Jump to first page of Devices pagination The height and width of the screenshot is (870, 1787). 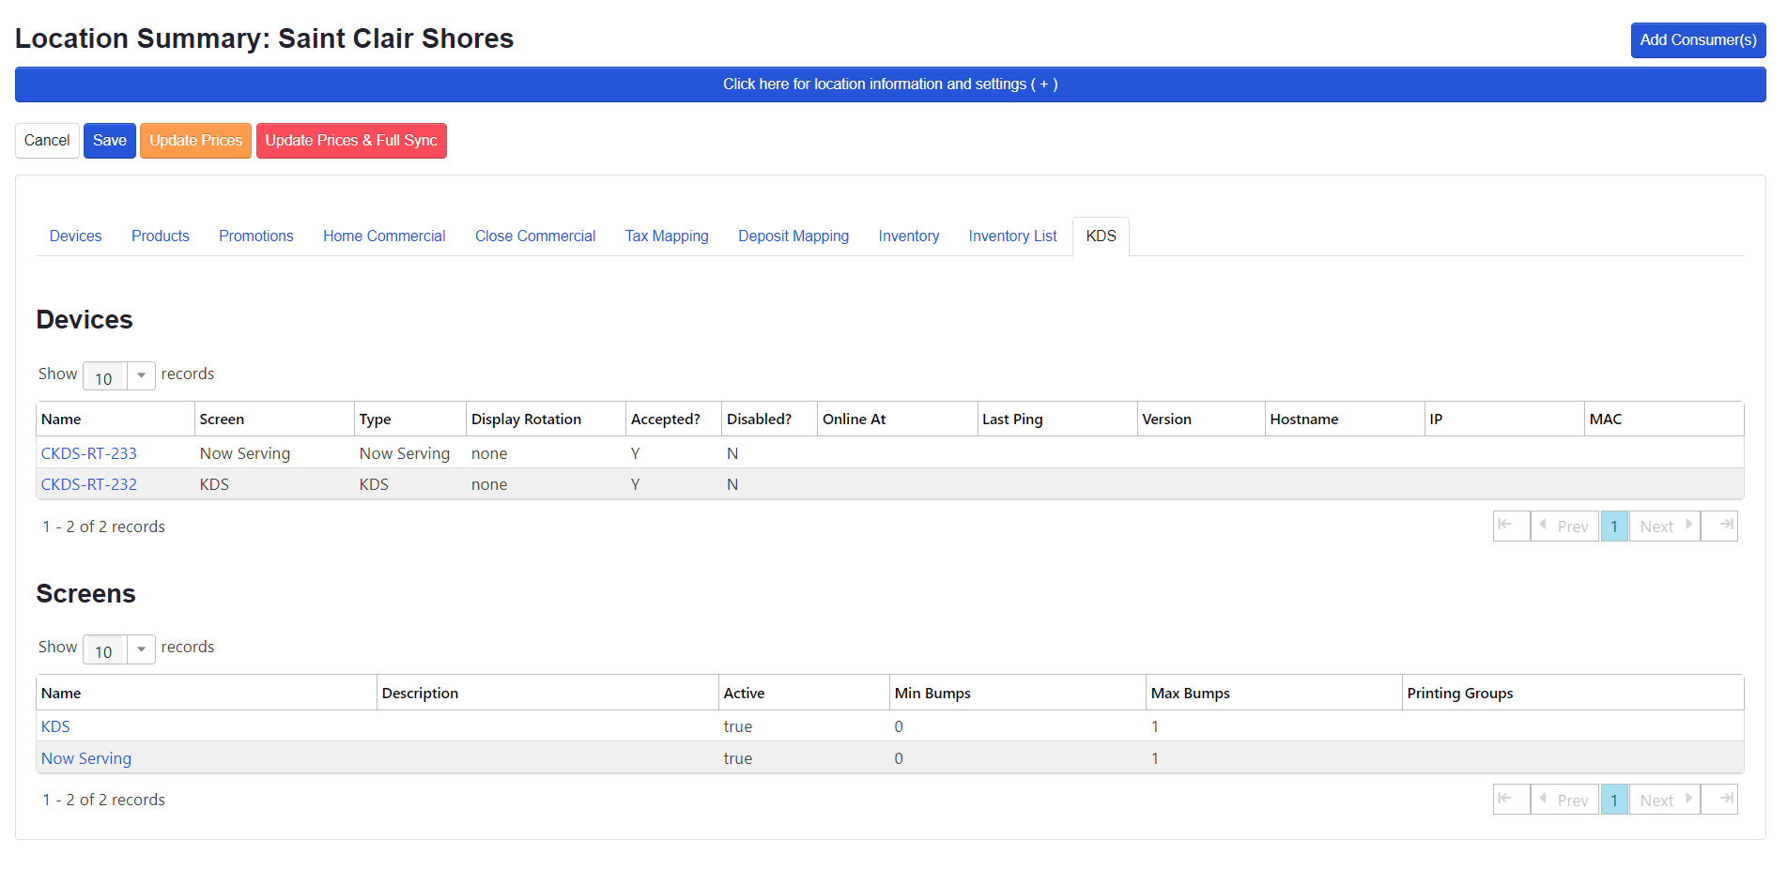click(1511, 526)
